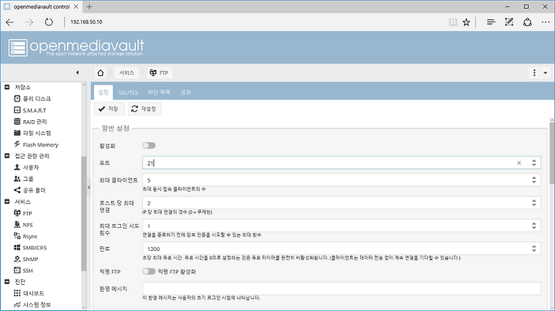Image resolution: width=555 pixels, height=311 pixels.
Task: Adjust the 만료 timeout spinner
Action: (533, 249)
